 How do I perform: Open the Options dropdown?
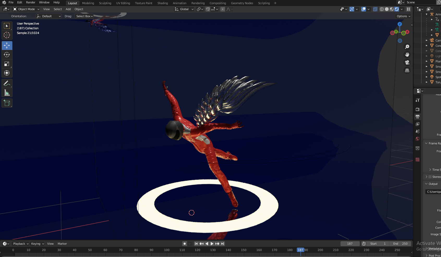(x=403, y=16)
